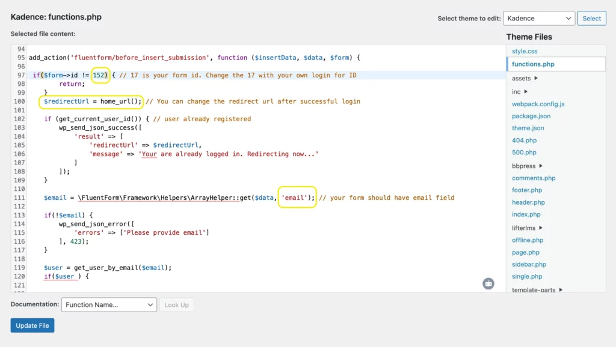The height and width of the screenshot is (347, 616).
Task: Click if($user) on line 120
Action: pos(63,276)
